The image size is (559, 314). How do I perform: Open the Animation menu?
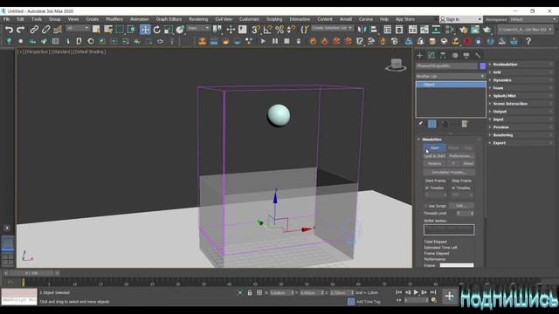tap(140, 19)
